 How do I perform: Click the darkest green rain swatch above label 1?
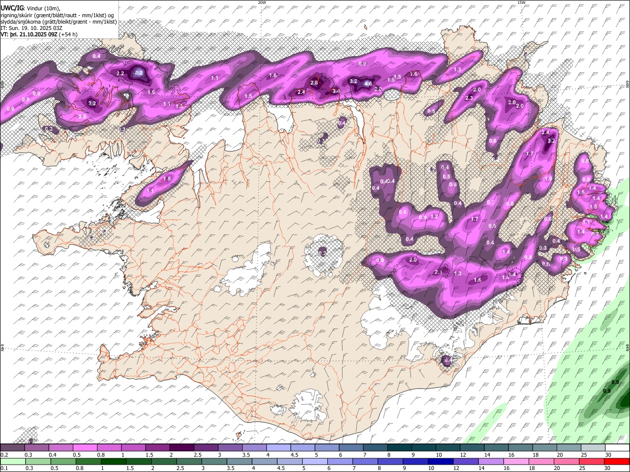[113, 461]
